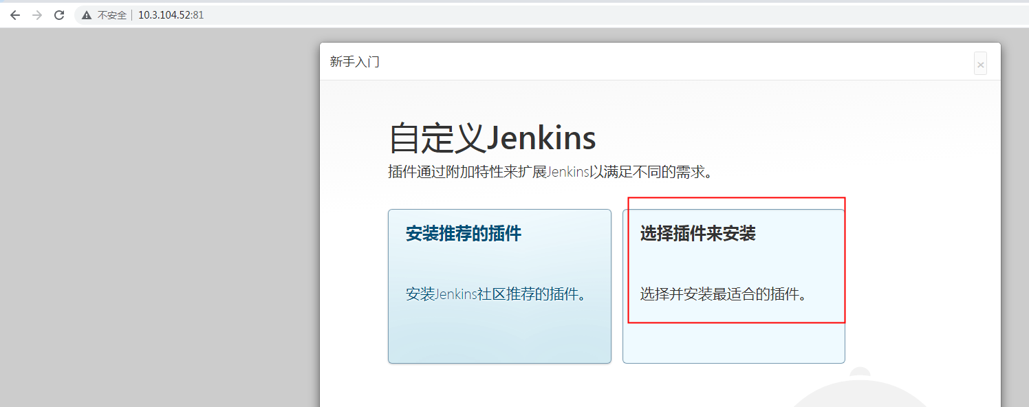The width and height of the screenshot is (1029, 407).
Task: Close the 新手入门 dialog with the × button
Action: (x=980, y=64)
